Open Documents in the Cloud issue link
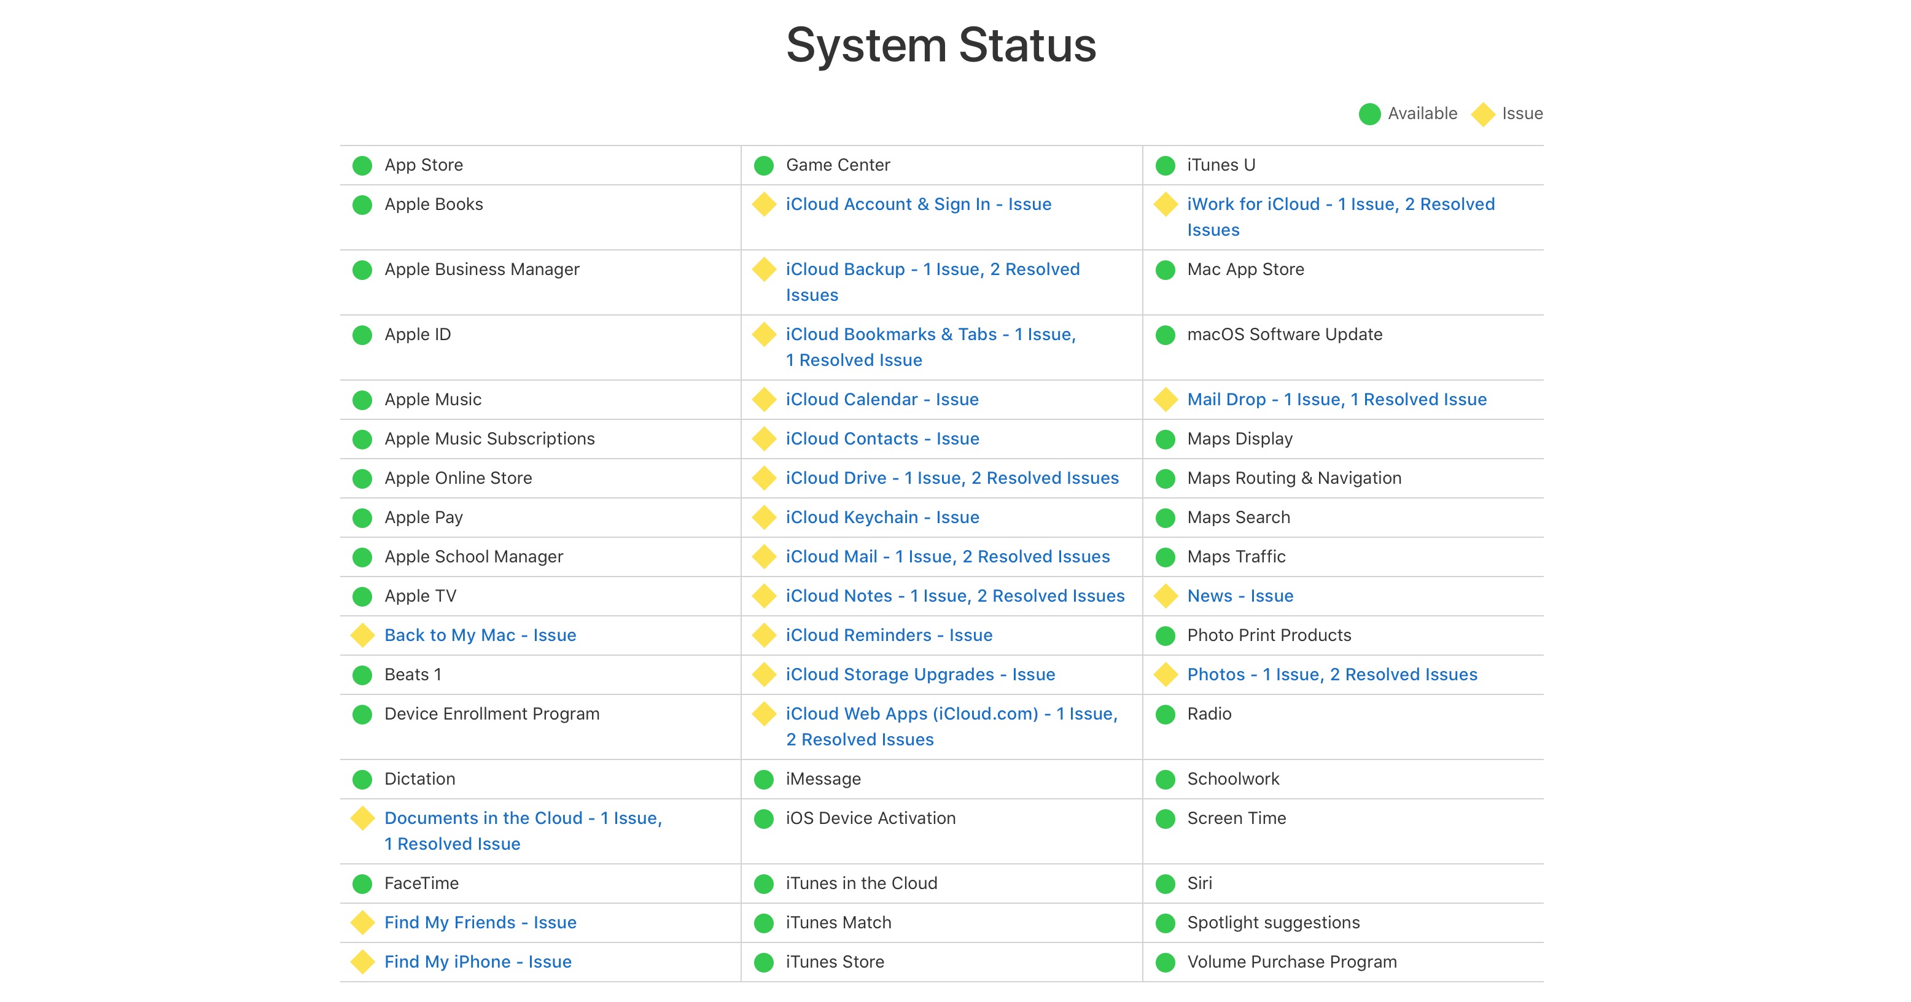Viewport: 1911px width, 1002px height. [523, 831]
